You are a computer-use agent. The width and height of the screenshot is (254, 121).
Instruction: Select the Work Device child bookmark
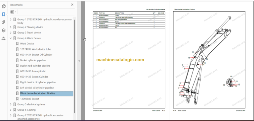(27, 44)
